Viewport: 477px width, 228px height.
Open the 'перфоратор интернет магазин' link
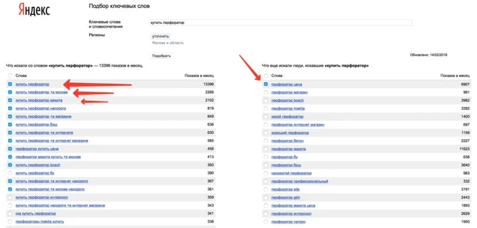[x=298, y=125]
